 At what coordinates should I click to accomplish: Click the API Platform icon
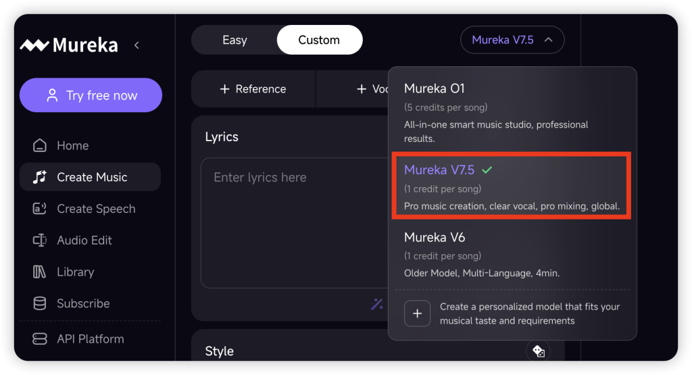point(40,339)
